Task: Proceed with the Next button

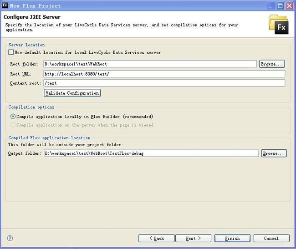Action: [x=193, y=238]
